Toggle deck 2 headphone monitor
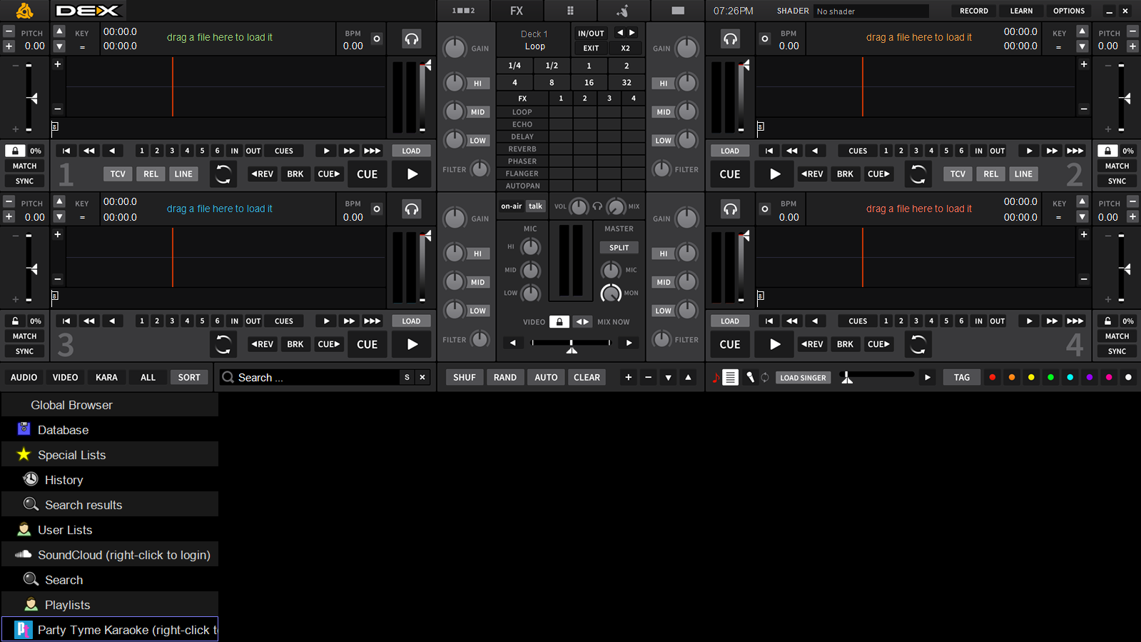The image size is (1141, 642). pos(730,39)
